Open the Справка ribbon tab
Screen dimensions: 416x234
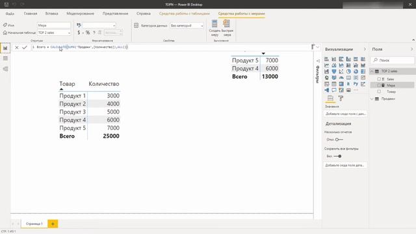(x=144, y=14)
